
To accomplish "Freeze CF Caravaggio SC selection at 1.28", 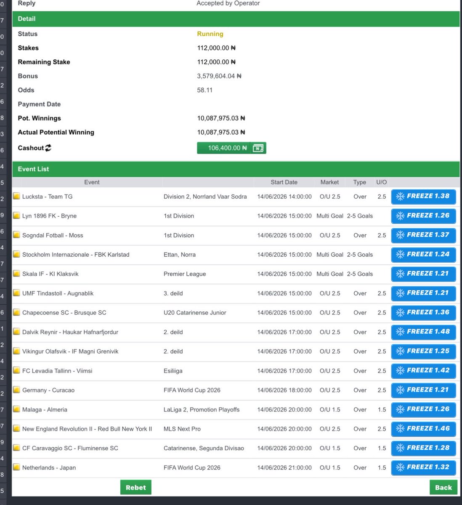I will [x=423, y=448].
